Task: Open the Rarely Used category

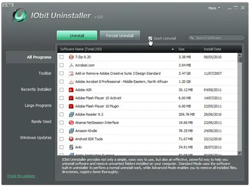Action: (x=41, y=122)
